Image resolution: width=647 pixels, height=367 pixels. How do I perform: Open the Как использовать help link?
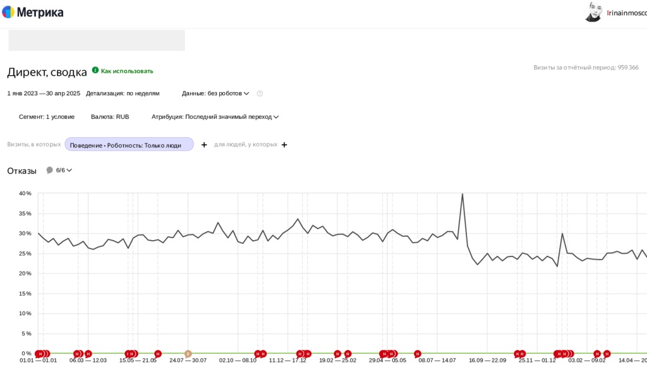point(127,71)
